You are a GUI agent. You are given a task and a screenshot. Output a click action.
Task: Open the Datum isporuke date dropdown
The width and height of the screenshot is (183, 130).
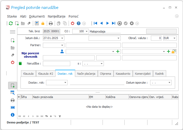pyautogui.click(x=170, y=83)
